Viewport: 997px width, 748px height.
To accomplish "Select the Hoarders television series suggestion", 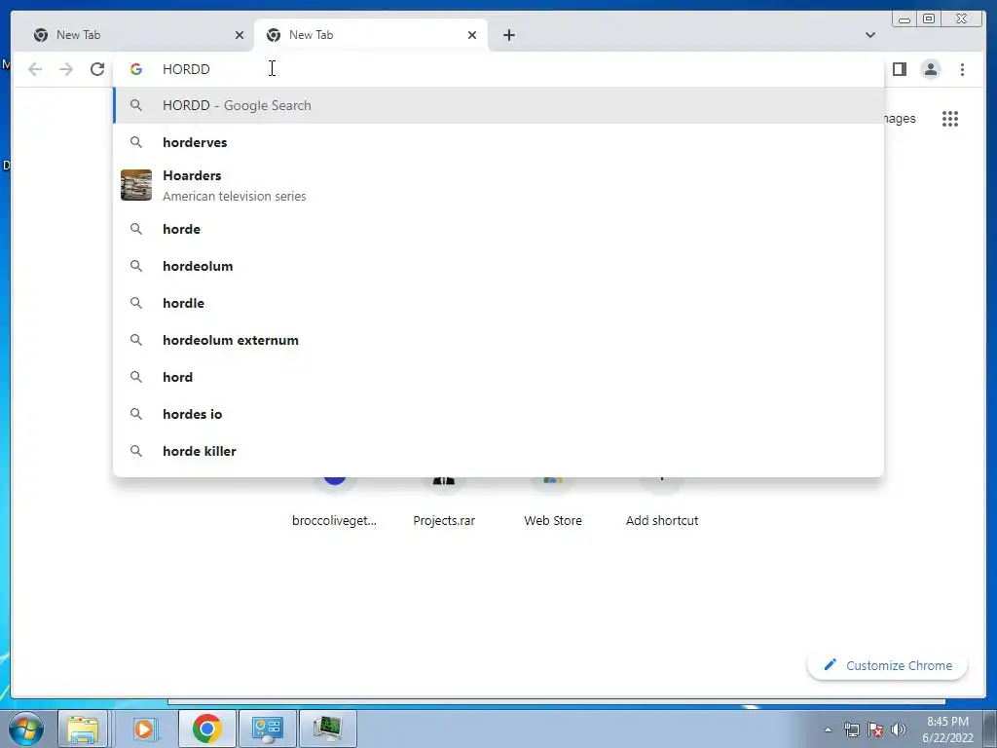I will (x=498, y=185).
